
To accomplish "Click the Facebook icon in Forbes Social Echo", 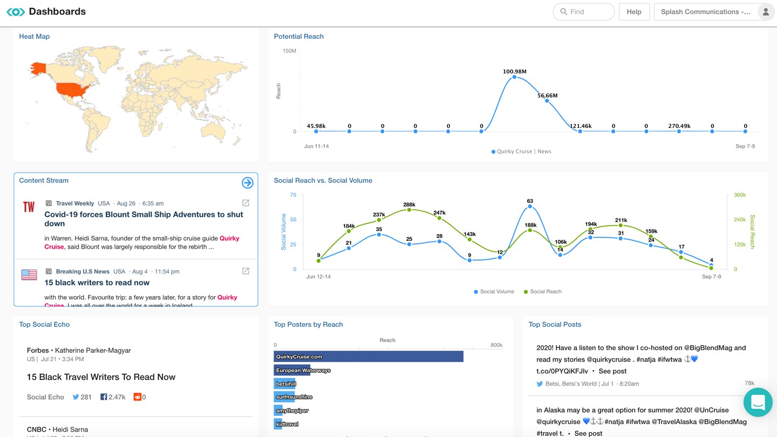I will pyautogui.click(x=104, y=397).
